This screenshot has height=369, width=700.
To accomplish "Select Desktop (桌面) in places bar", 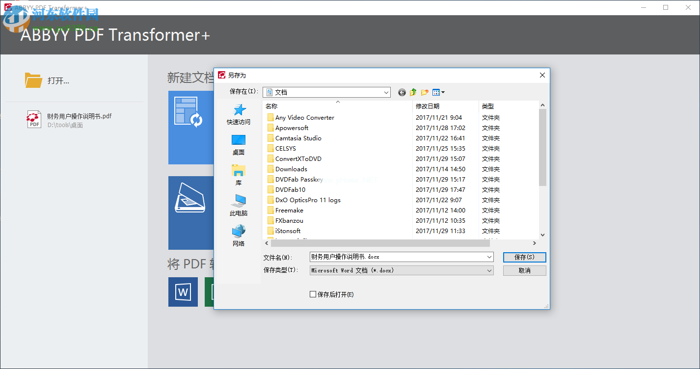I will click(239, 145).
